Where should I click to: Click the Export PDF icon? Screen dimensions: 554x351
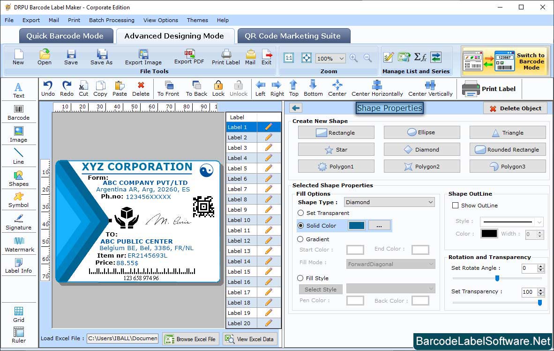[x=189, y=57]
